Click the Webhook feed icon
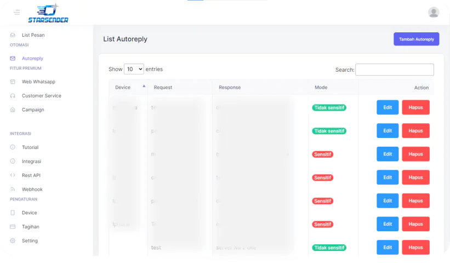This screenshot has width=450, height=263. point(13,190)
